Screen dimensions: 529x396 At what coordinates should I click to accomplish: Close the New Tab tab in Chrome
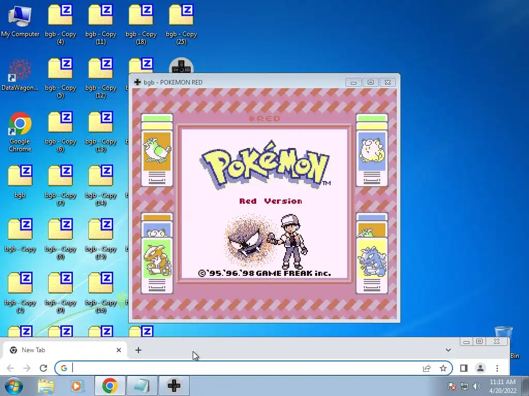coord(119,350)
